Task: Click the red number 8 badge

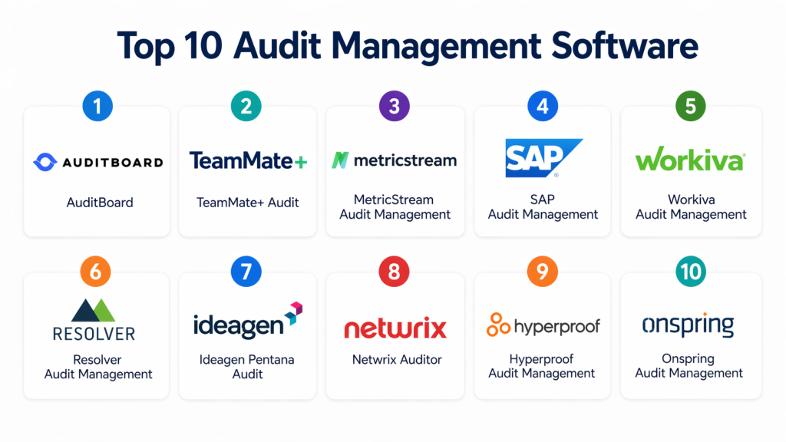Action: coord(394,271)
